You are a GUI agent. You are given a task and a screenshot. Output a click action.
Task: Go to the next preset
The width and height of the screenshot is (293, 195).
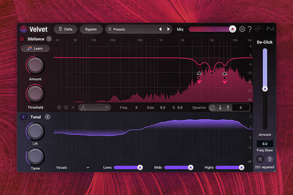click(168, 29)
